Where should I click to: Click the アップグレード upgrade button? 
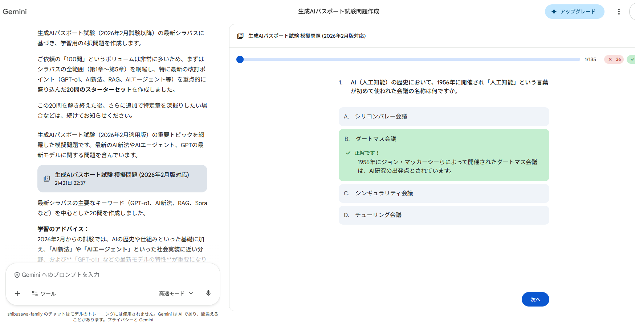coord(574,12)
